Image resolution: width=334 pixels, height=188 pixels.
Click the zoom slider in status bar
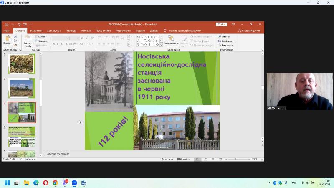tap(235, 159)
